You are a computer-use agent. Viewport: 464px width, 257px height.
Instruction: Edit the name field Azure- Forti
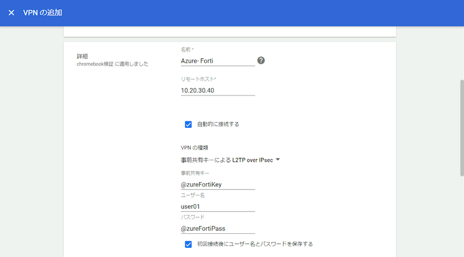pos(218,61)
